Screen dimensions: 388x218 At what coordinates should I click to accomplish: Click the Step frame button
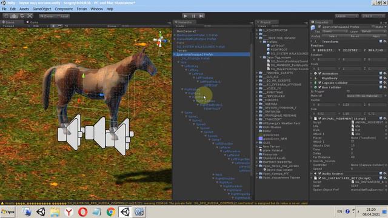click(201, 16)
